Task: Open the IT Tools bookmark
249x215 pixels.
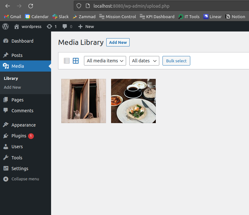Action: click(189, 17)
